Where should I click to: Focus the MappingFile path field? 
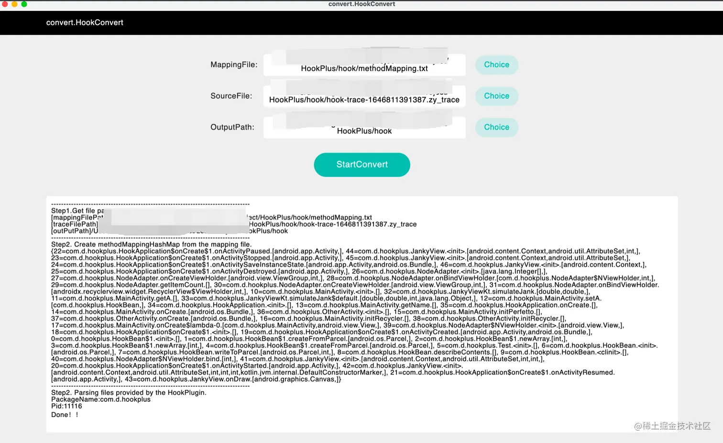tap(364, 65)
